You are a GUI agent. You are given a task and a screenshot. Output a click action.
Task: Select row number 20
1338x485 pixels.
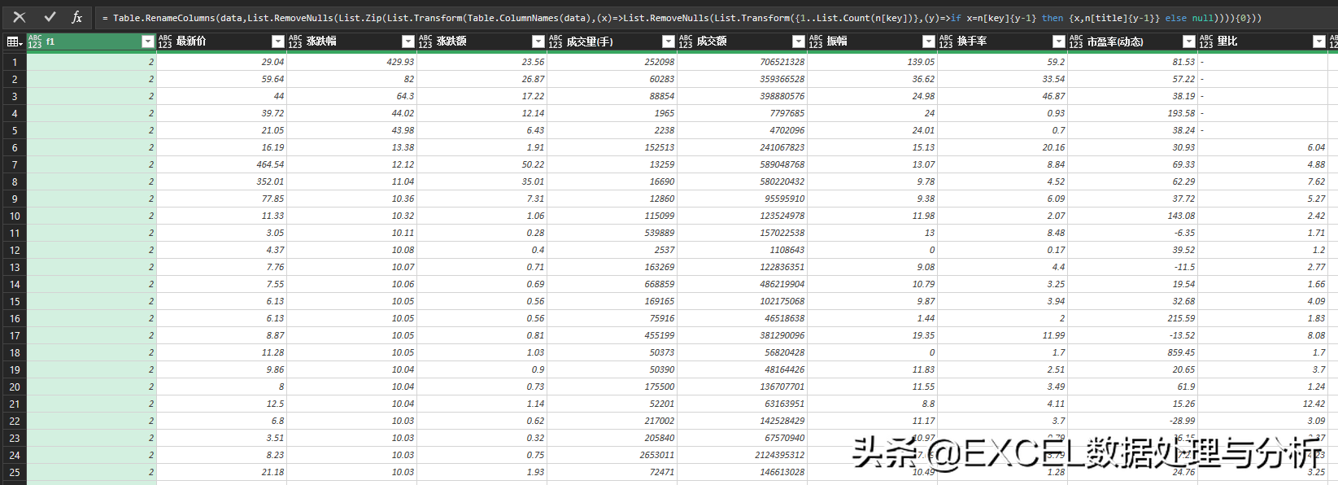[x=14, y=387]
